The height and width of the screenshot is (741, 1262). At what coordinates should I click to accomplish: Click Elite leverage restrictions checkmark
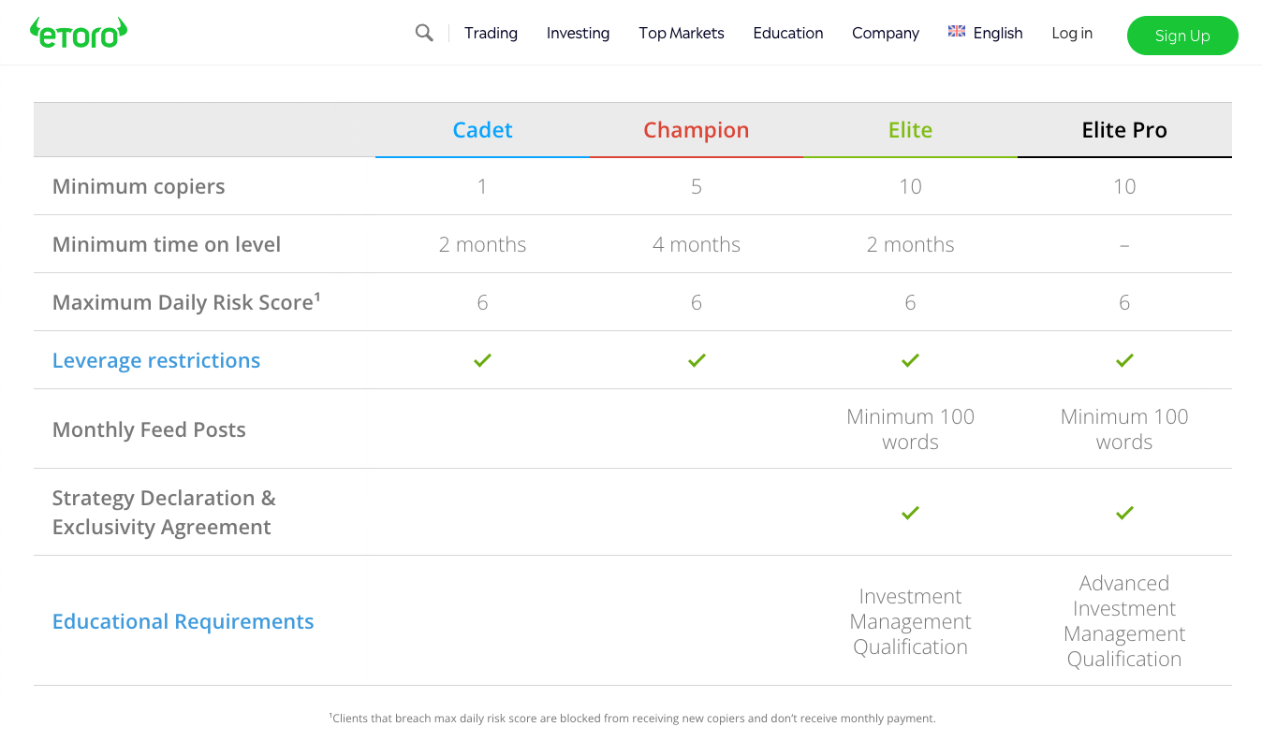click(910, 360)
